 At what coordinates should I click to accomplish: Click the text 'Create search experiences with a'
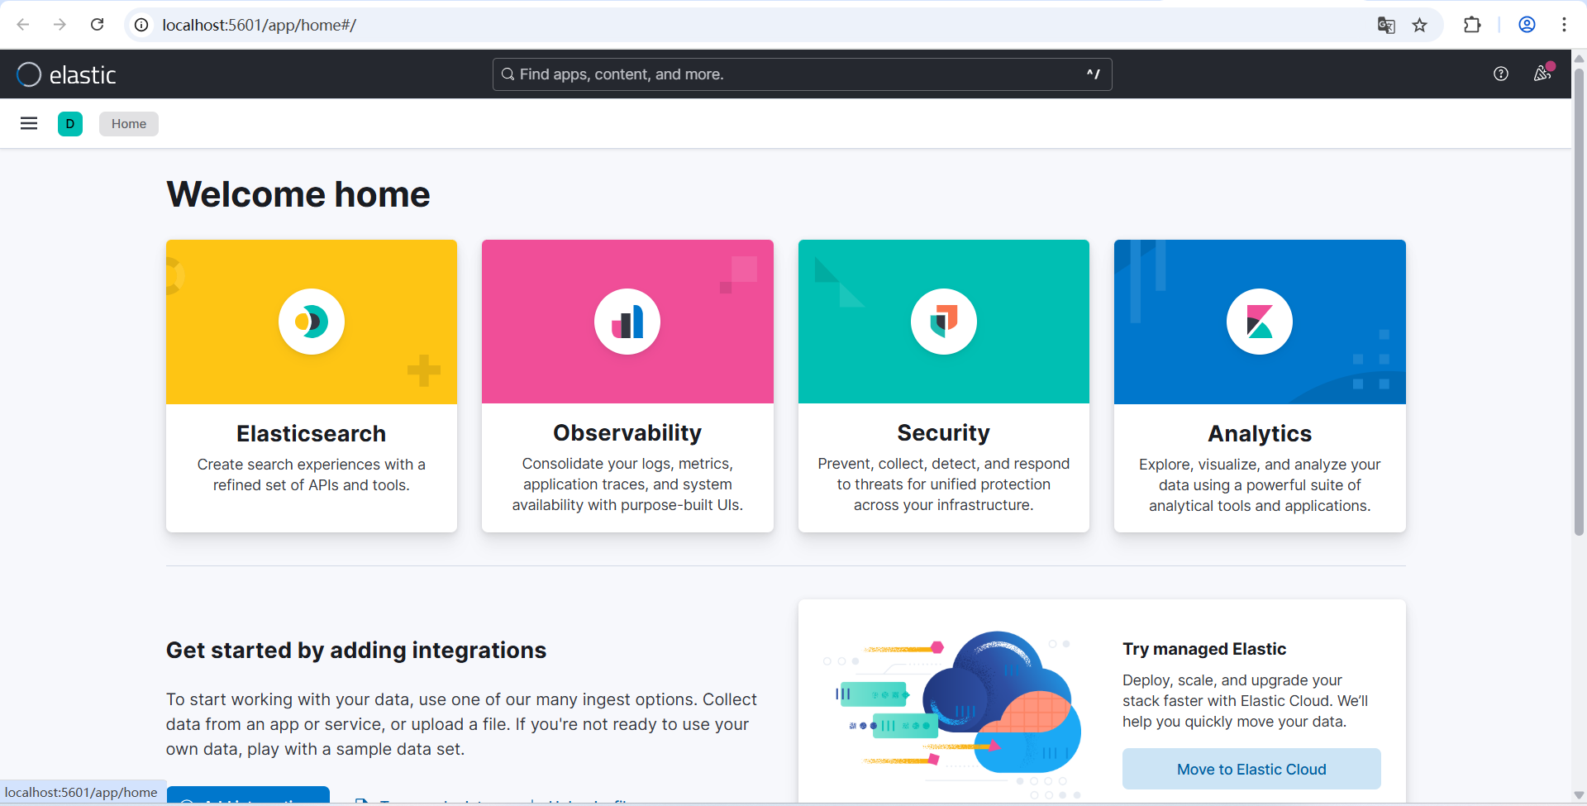(x=312, y=465)
